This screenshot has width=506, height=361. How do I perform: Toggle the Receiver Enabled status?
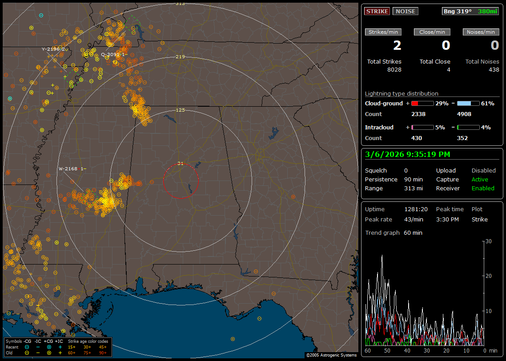[x=482, y=188]
